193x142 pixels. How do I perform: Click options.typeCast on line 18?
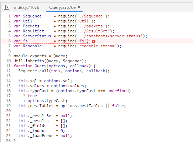click(x=46, y=101)
